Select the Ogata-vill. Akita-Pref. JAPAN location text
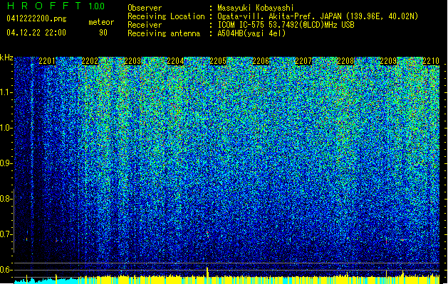This screenshot has height=284, width=448. (x=318, y=16)
